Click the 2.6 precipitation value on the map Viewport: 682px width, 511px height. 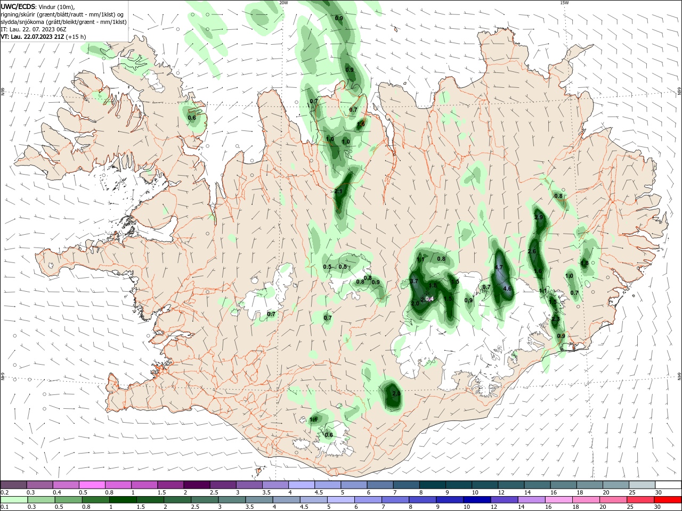(532, 251)
